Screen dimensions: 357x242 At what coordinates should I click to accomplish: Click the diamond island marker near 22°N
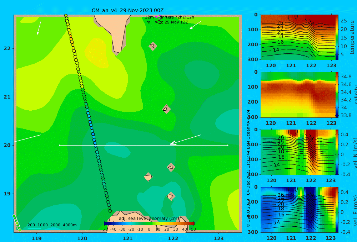click(153, 46)
